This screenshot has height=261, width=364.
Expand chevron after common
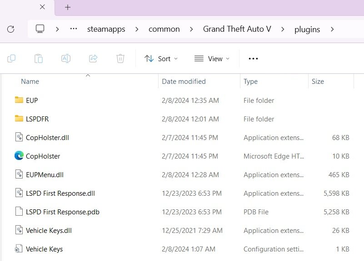click(x=191, y=29)
